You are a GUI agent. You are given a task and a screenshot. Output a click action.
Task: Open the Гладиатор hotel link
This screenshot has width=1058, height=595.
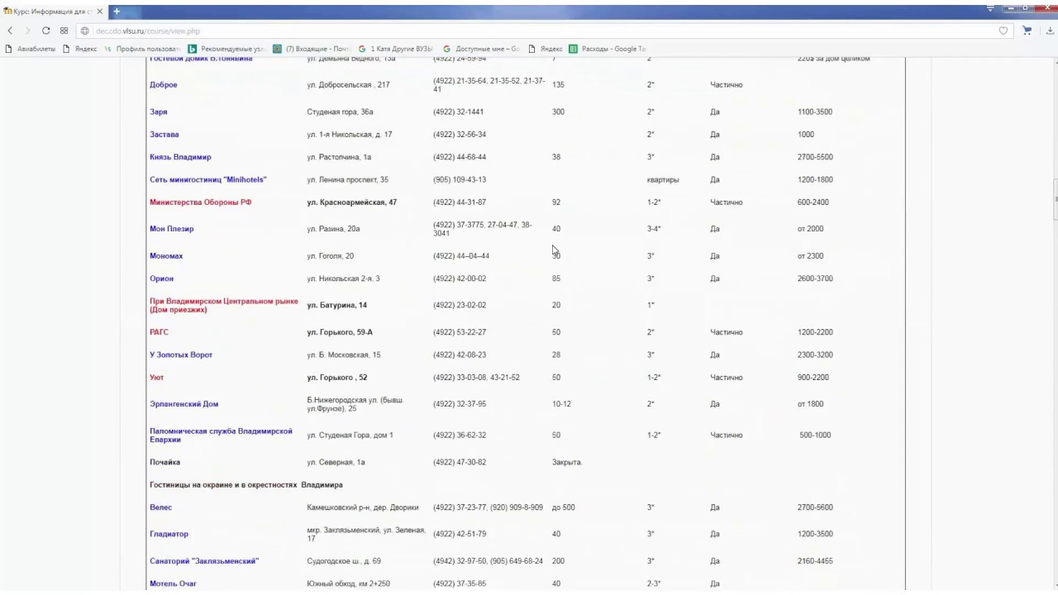(169, 534)
